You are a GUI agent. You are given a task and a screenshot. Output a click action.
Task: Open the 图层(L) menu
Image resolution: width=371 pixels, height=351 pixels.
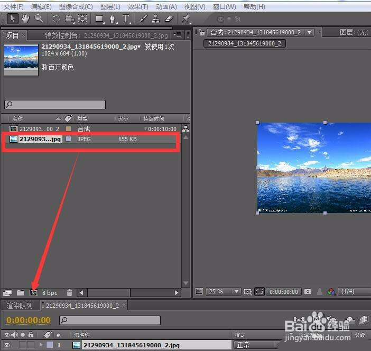pyautogui.click(x=110, y=7)
